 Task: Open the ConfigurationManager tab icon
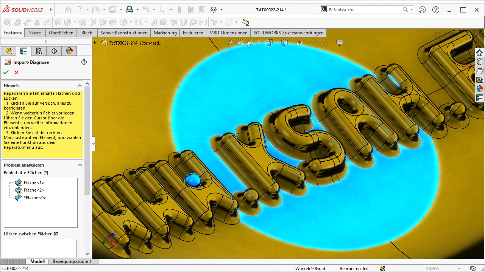pyautogui.click(x=39, y=51)
